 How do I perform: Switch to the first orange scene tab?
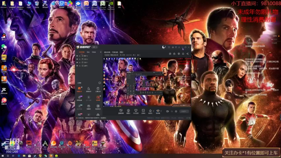(82, 52)
